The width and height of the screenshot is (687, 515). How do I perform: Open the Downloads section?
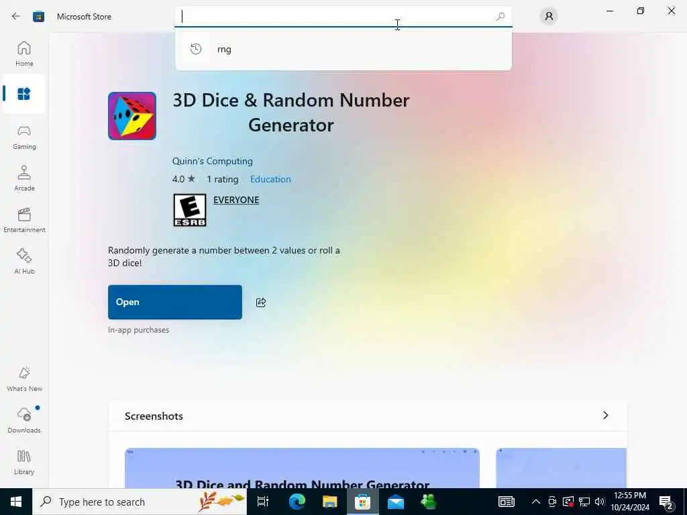tap(24, 420)
